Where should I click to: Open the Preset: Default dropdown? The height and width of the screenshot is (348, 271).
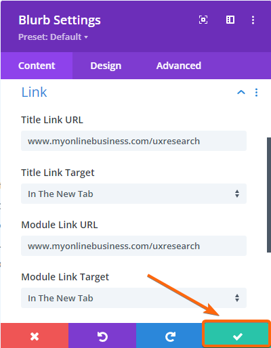[x=53, y=37]
